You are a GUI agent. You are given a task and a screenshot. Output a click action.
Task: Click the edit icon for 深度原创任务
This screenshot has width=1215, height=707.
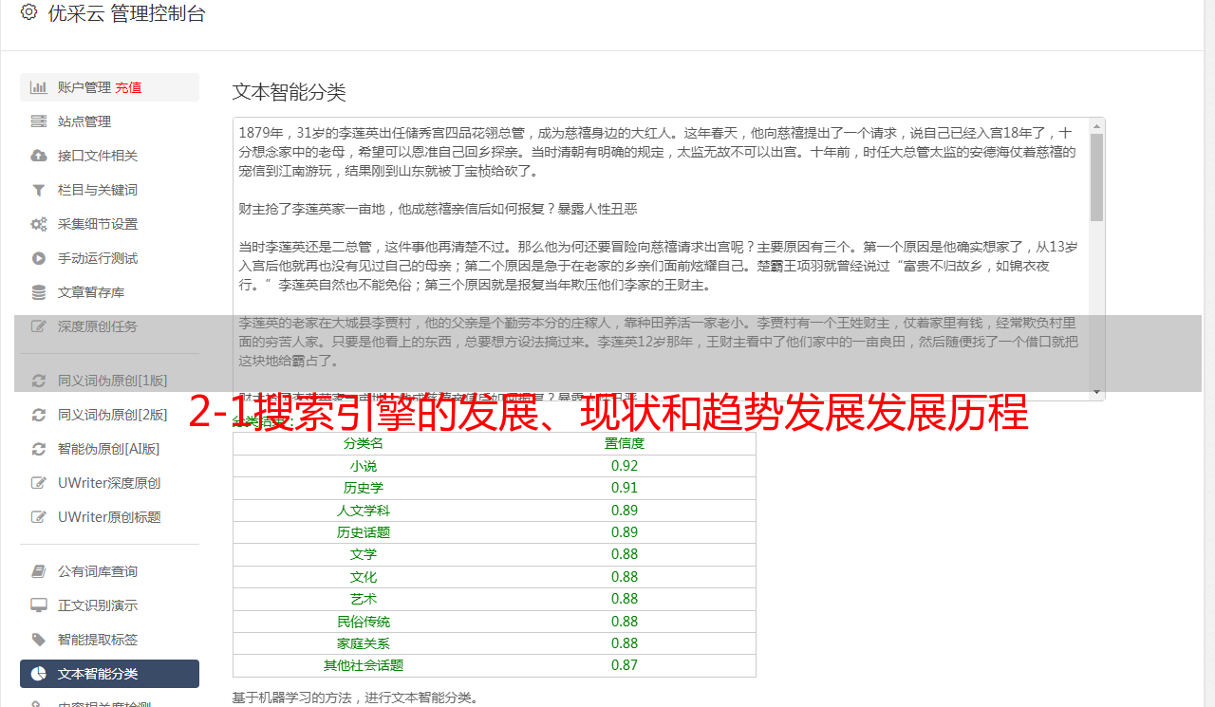[39, 326]
